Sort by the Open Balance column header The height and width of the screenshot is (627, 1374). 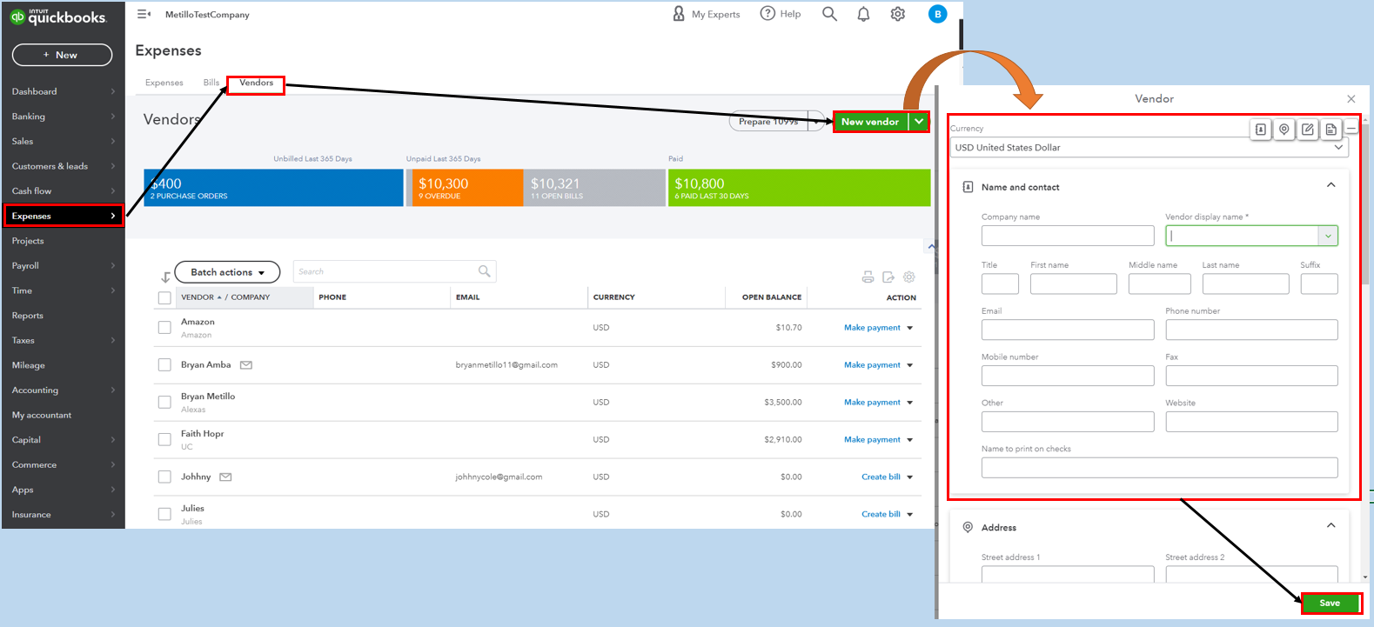click(771, 297)
